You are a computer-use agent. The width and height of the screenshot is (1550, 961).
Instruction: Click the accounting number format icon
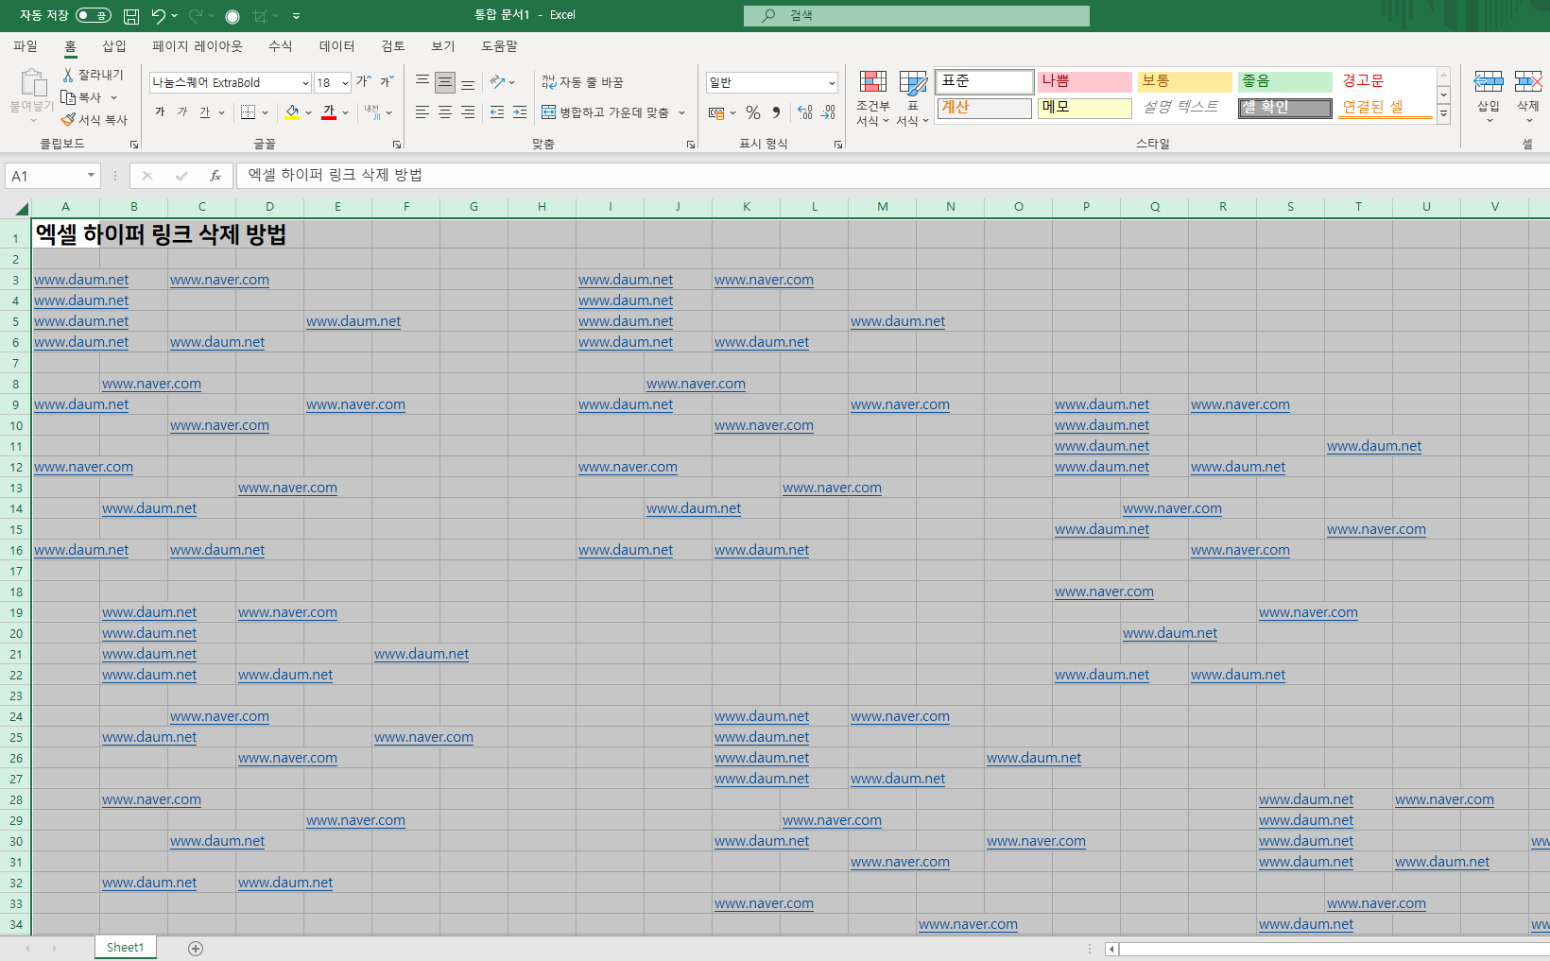coord(716,112)
